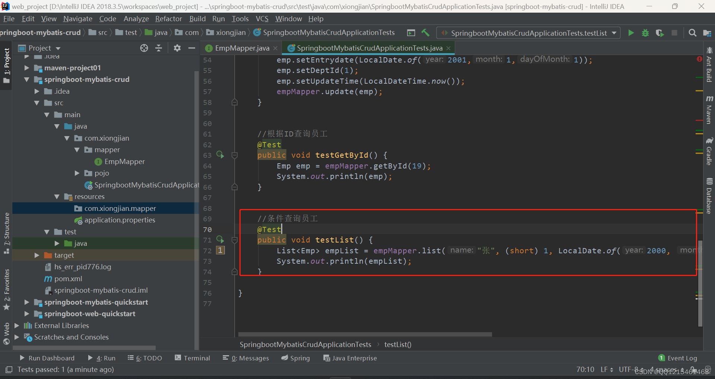
Task: Expand the maven-project01 module
Action: coord(26,68)
